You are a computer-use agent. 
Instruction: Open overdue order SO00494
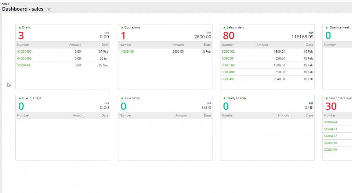click(x=331, y=122)
